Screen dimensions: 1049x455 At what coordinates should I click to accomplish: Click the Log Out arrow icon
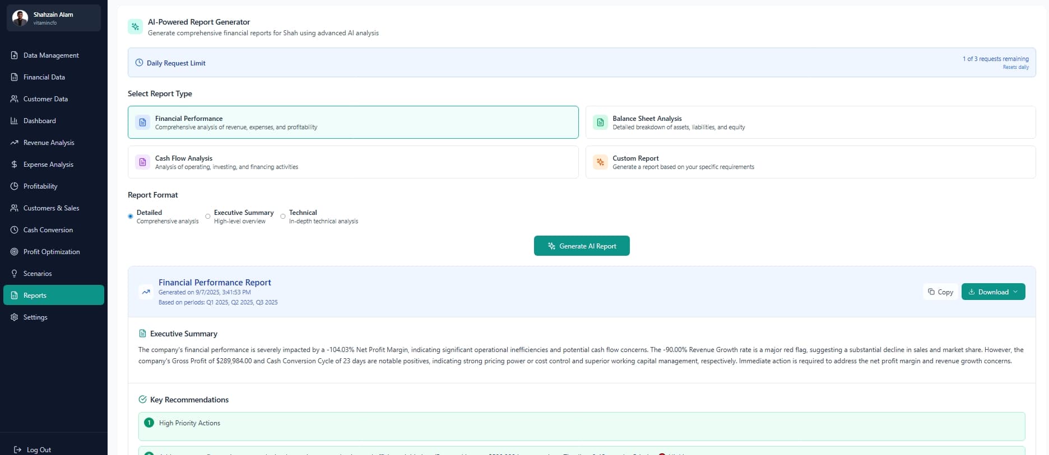tap(18, 450)
